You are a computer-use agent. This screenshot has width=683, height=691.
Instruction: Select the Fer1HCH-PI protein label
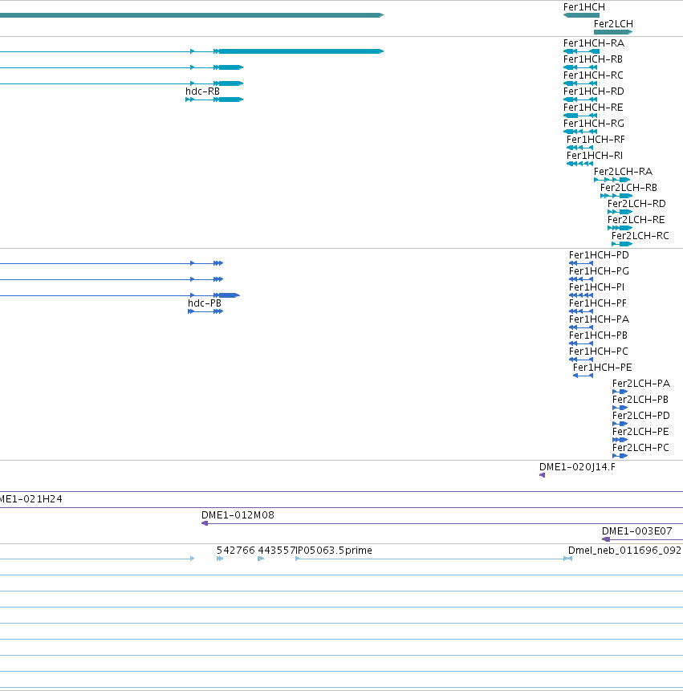pos(596,287)
